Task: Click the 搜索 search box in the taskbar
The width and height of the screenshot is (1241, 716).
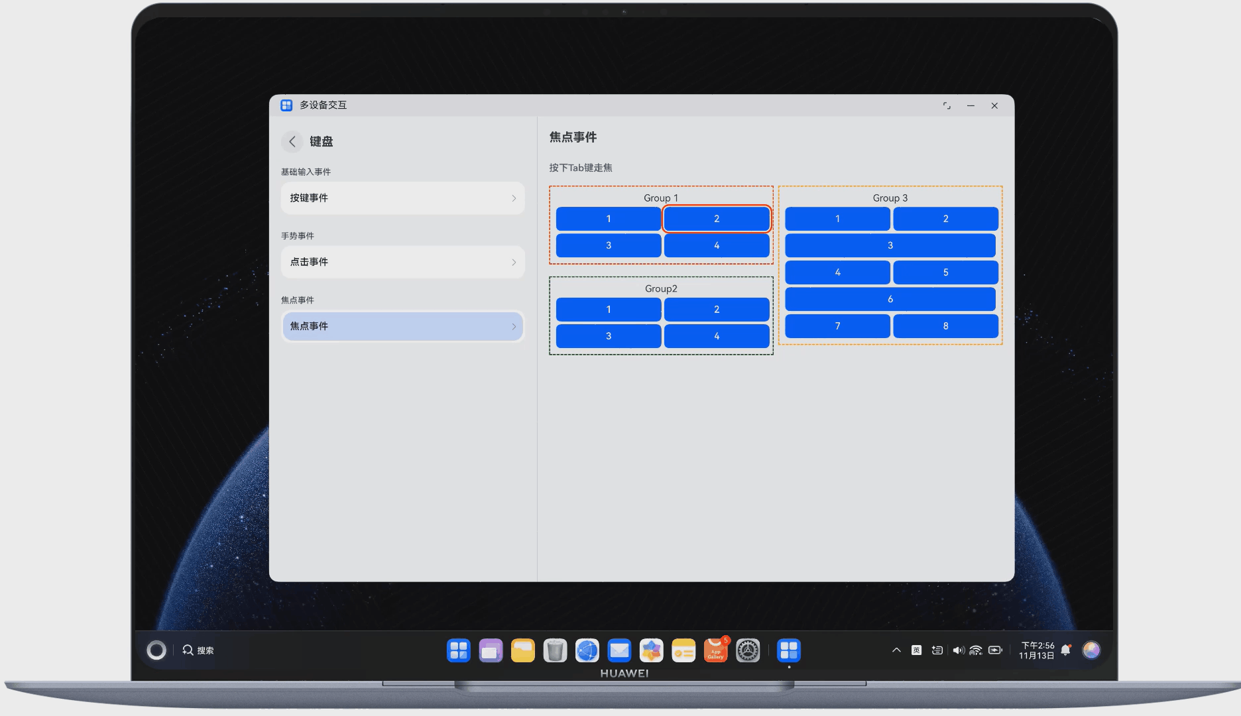Action: pyautogui.click(x=206, y=650)
